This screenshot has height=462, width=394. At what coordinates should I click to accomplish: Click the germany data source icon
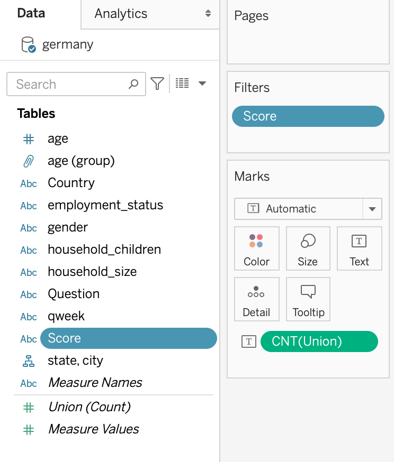point(28,45)
